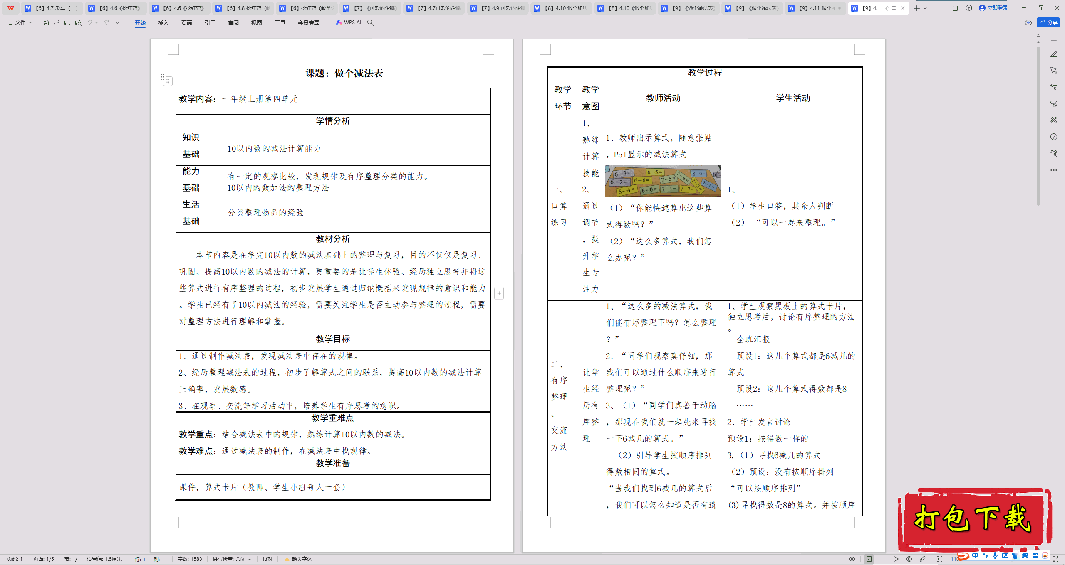Screen dimensions: 1065x565
Task: Toggle spell check 关闭 in status bar
Action: [231, 559]
